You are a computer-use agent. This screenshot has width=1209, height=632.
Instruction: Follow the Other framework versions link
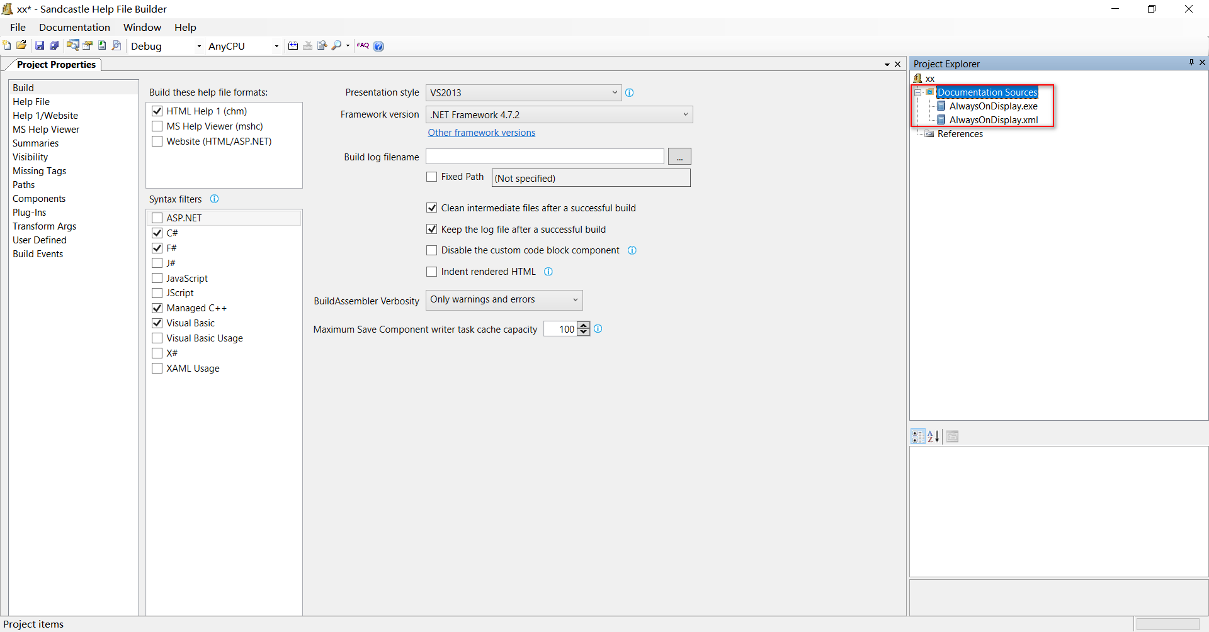[481, 133]
